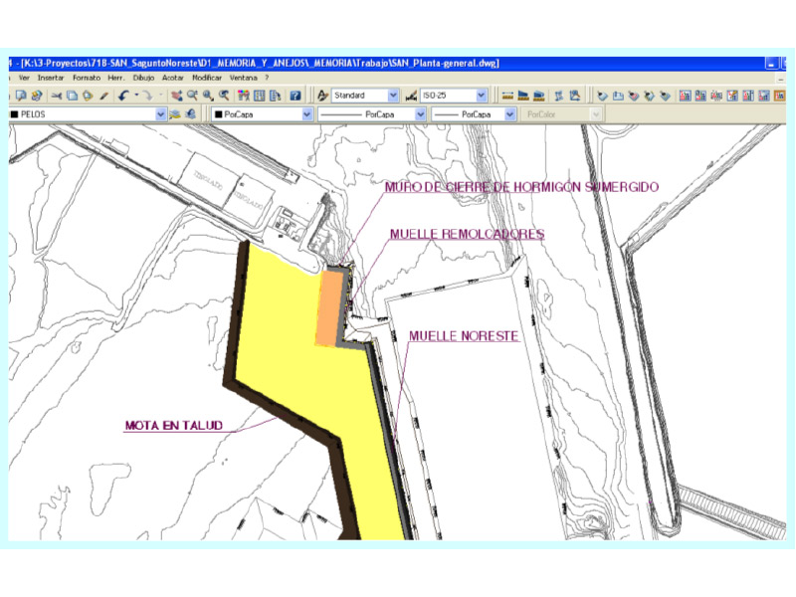Image resolution: width=796 pixels, height=597 pixels.
Task: Click the plot preview icon
Action: click(x=21, y=96)
